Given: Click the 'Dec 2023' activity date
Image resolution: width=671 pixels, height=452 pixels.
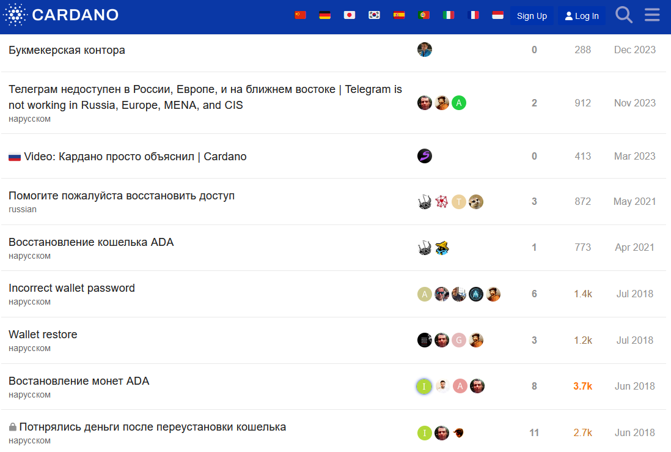Looking at the screenshot, I should click(634, 50).
